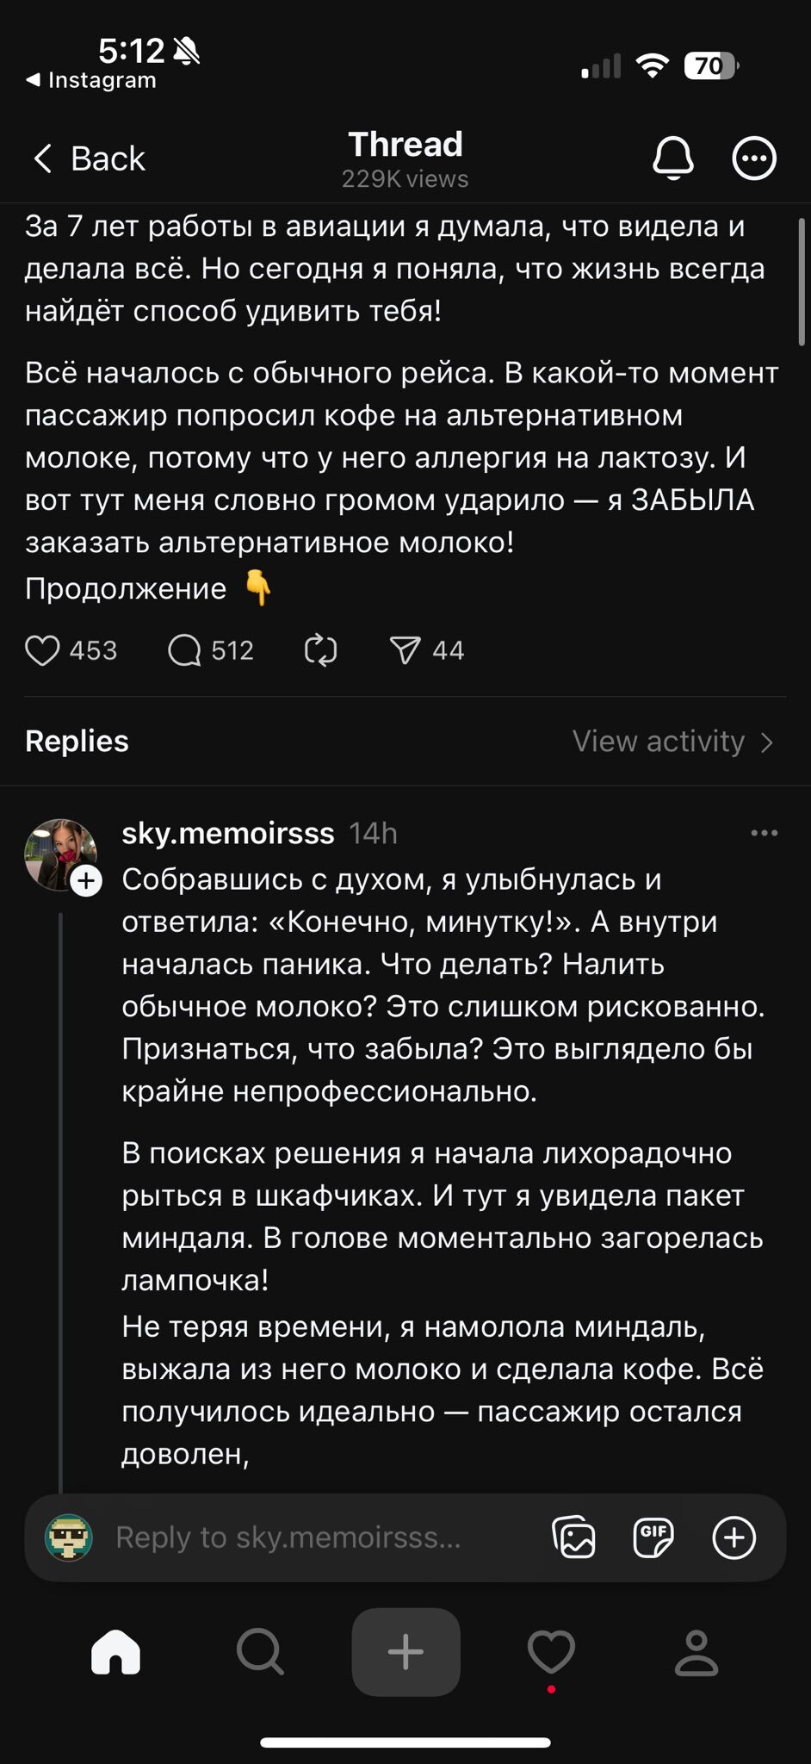Create a new thread with the plus button
Viewport: 811px width, 1764px height.
tap(405, 1652)
